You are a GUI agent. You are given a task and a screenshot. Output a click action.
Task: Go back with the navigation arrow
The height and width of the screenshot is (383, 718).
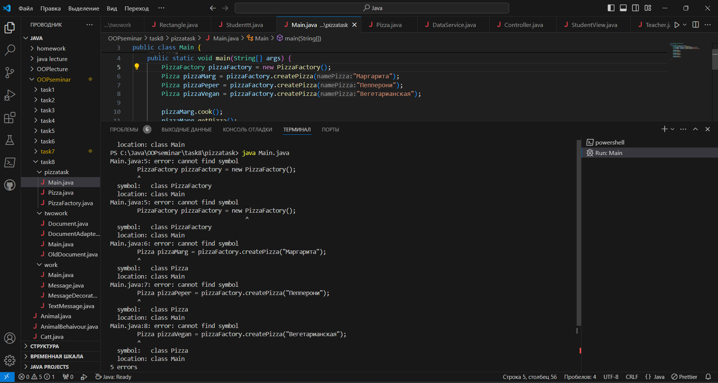coord(213,8)
